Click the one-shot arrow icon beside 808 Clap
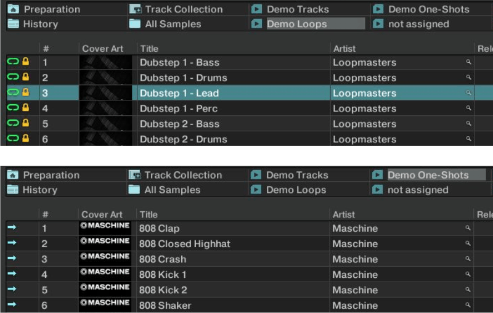Image resolution: width=493 pixels, height=313 pixels. 12,228
